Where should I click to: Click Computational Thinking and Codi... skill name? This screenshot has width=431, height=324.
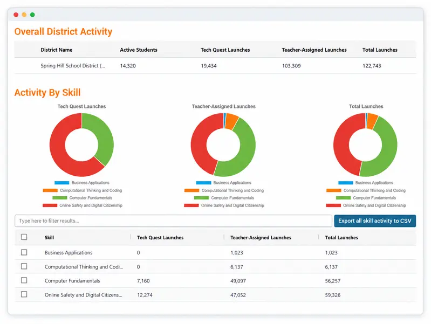pyautogui.click(x=84, y=267)
